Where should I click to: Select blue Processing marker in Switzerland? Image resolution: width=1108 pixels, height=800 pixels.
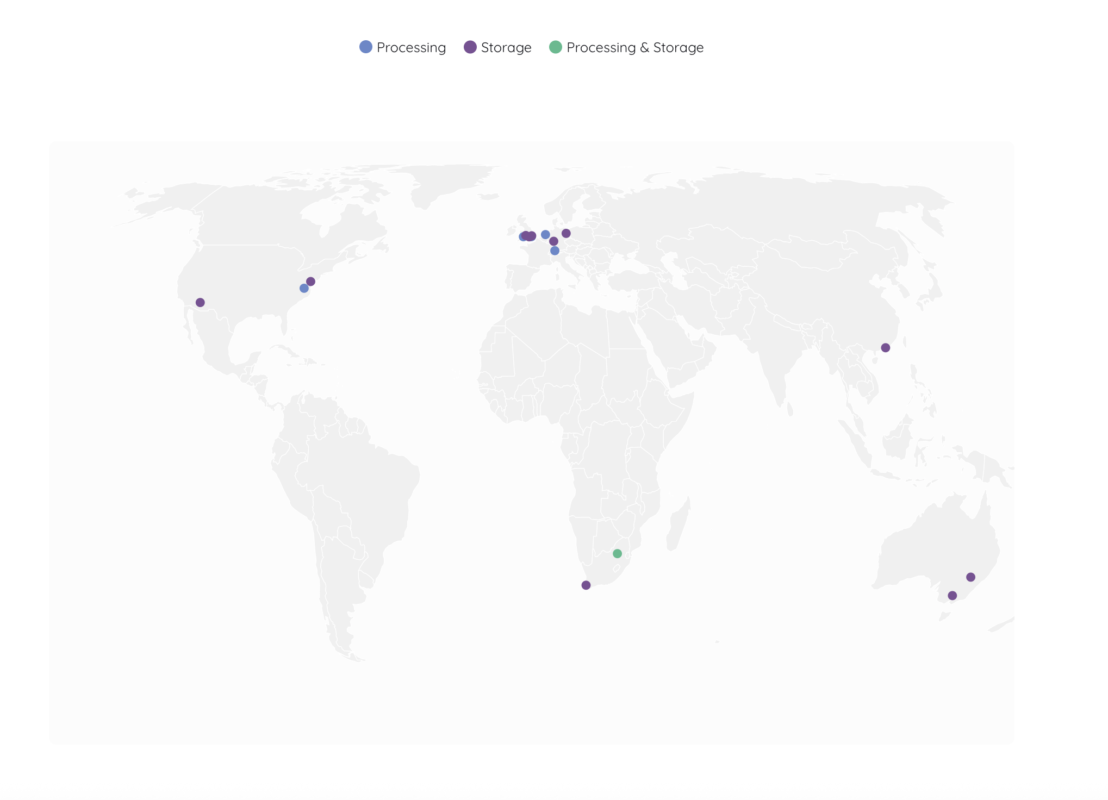point(555,251)
